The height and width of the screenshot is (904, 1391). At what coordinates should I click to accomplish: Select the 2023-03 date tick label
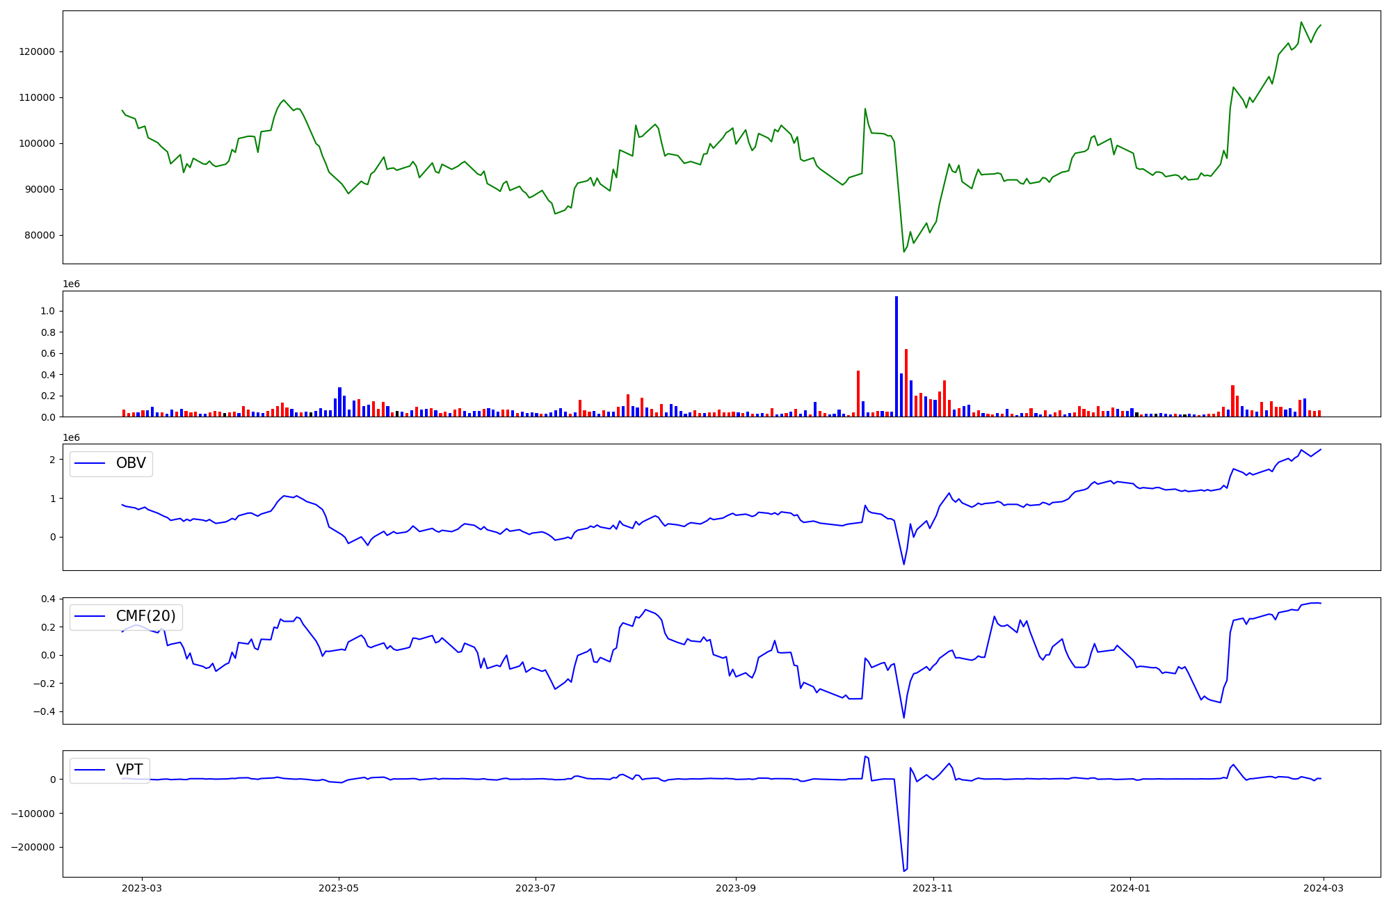[x=142, y=888]
